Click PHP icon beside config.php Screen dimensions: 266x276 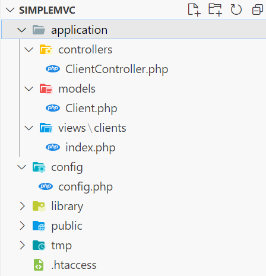coord(46,186)
